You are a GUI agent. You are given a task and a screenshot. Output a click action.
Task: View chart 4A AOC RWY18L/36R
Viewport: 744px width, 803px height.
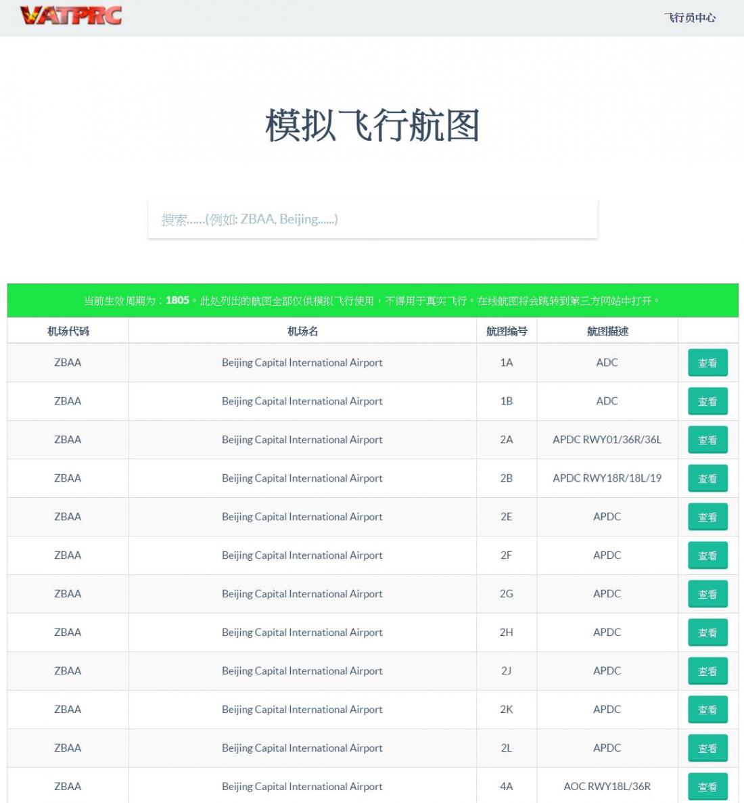click(x=707, y=787)
